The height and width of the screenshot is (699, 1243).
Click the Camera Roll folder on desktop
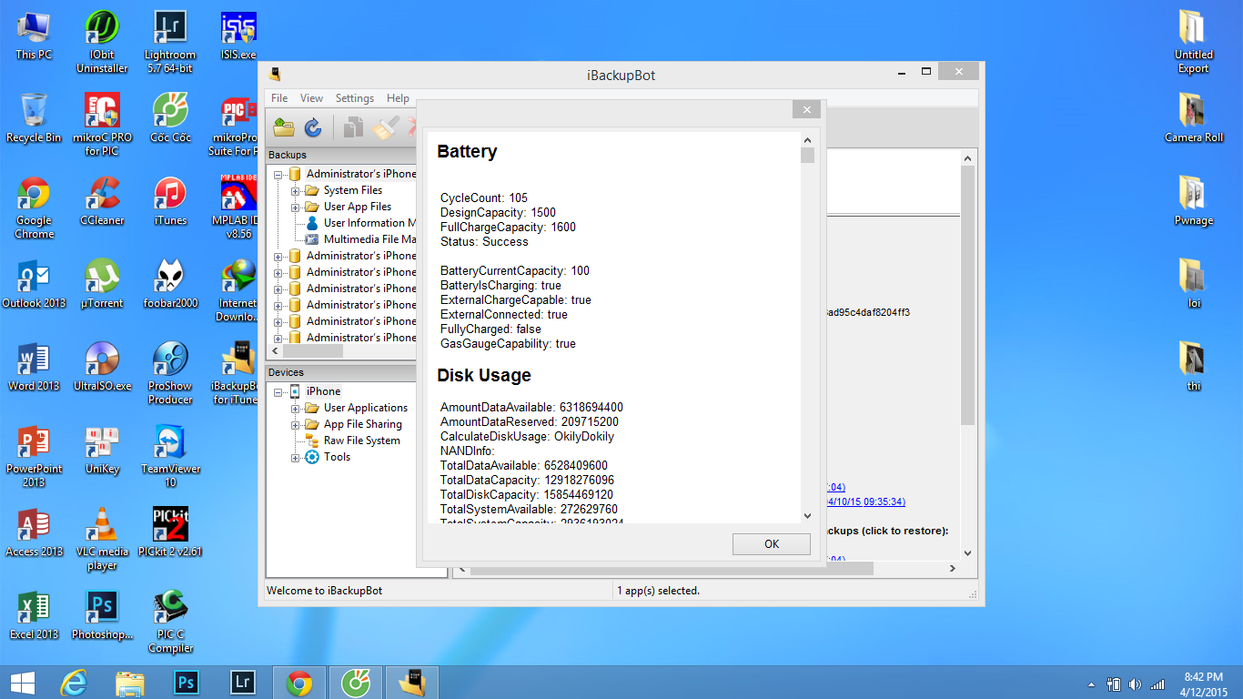click(1193, 118)
